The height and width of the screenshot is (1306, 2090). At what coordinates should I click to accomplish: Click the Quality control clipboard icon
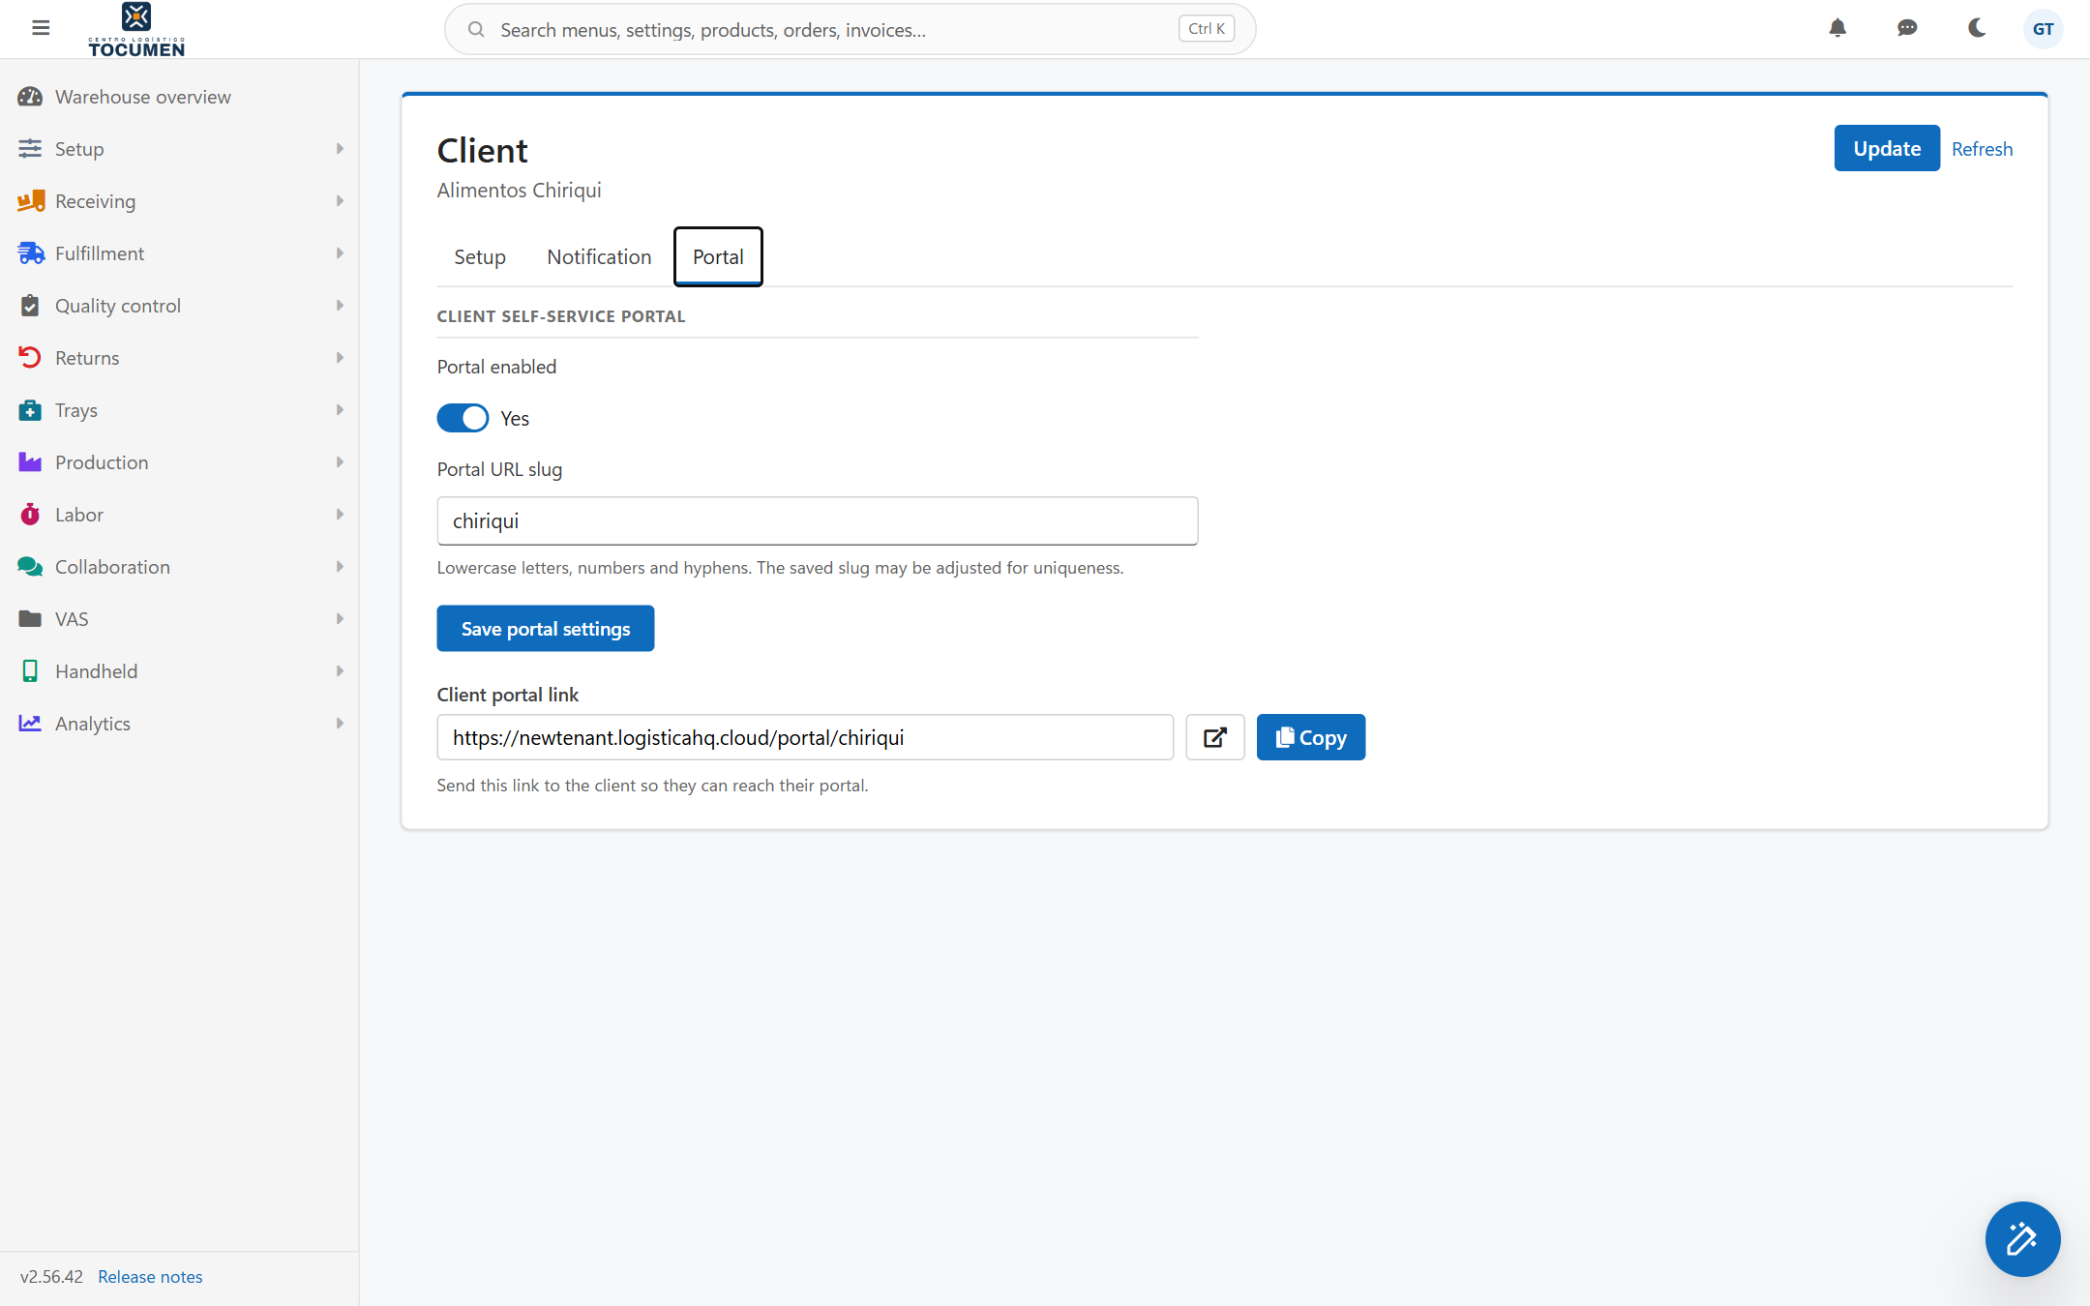coord(30,306)
